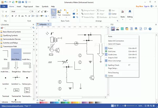158x108 pixels.
Task: Choose Fit to Drawing from context menu
Action: point(113,73)
